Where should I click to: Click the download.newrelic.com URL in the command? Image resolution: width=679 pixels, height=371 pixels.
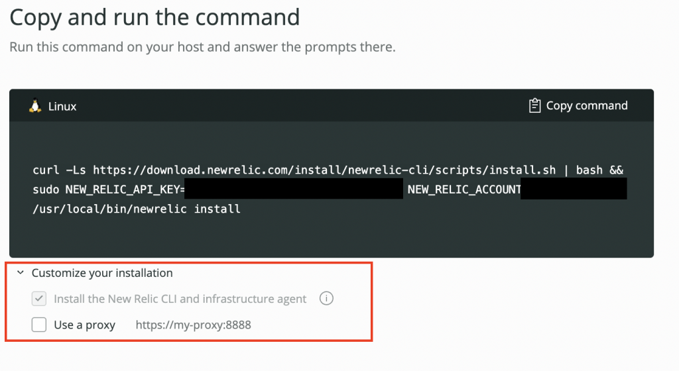(324, 170)
